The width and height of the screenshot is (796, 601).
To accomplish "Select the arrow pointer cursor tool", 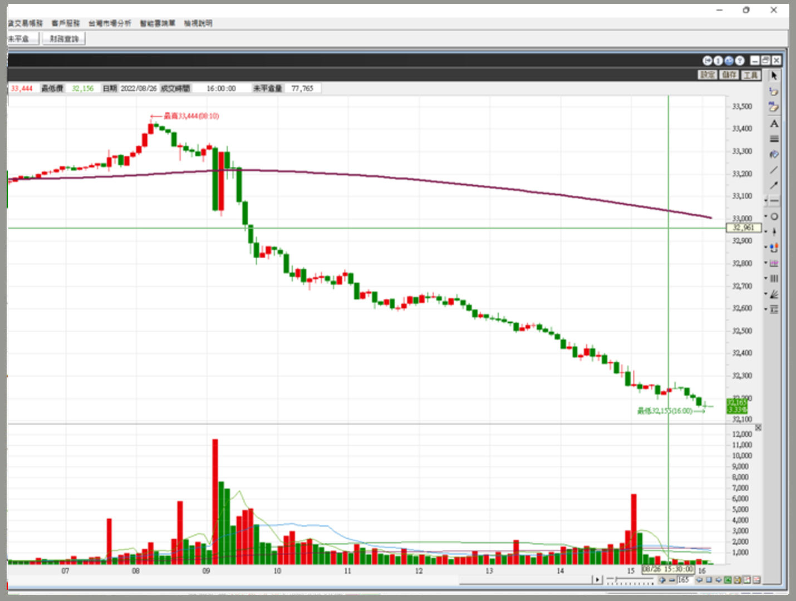I will 774,76.
